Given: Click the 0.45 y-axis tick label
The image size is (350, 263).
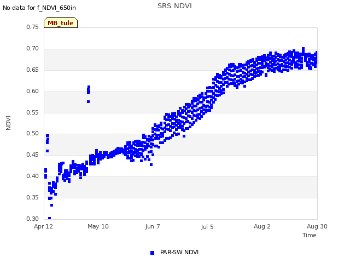Looking at the screenshot, I should coord(33,155).
